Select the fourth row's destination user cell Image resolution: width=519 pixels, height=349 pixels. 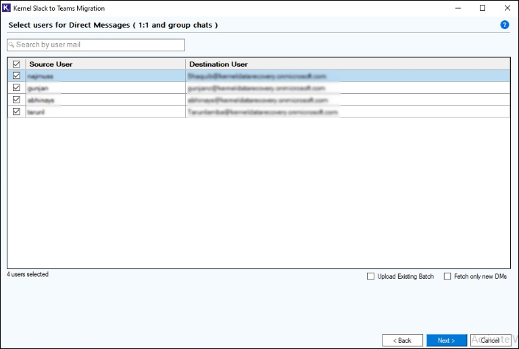click(x=348, y=111)
